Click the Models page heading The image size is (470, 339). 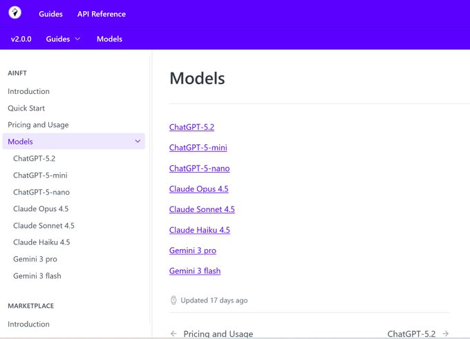[197, 79]
